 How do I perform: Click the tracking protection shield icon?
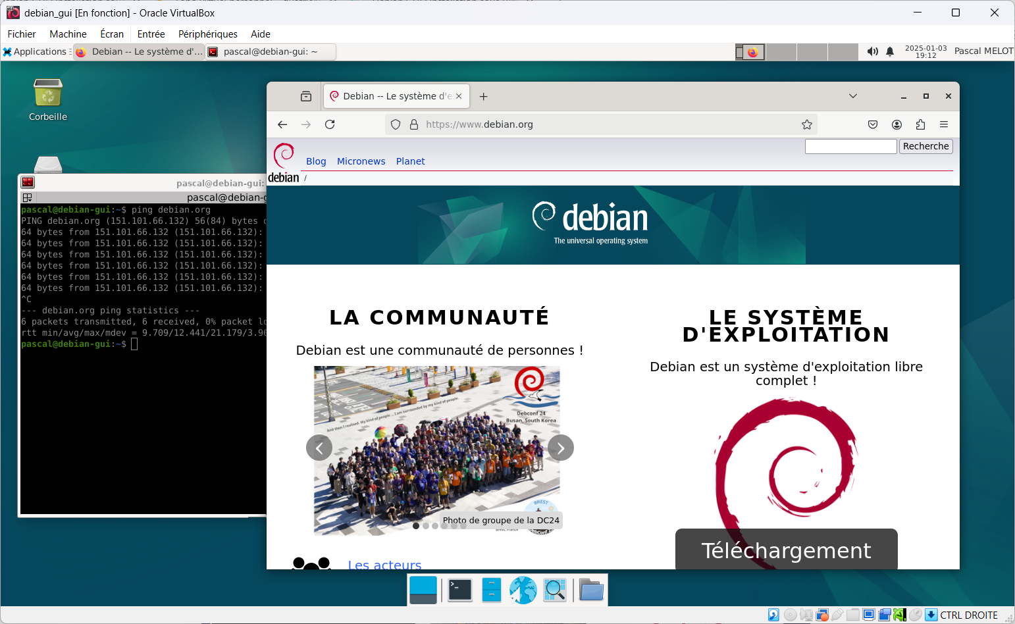(x=396, y=124)
